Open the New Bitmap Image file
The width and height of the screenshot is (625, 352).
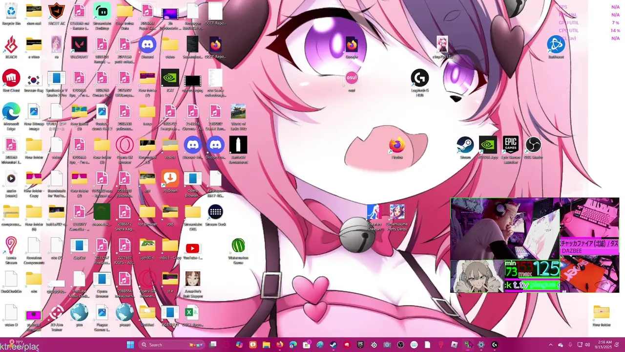[34, 117]
